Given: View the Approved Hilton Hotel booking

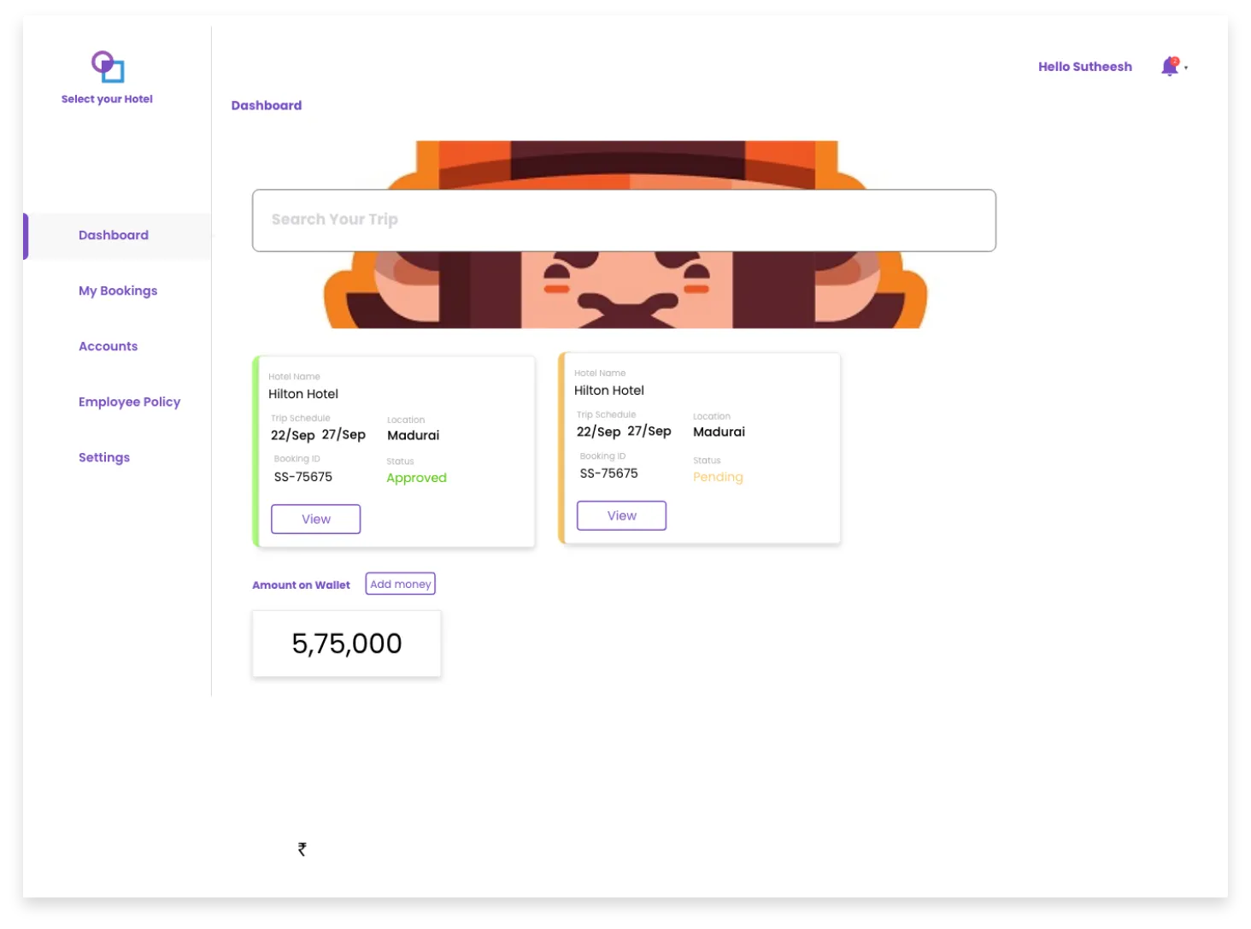Looking at the screenshot, I should (x=315, y=519).
